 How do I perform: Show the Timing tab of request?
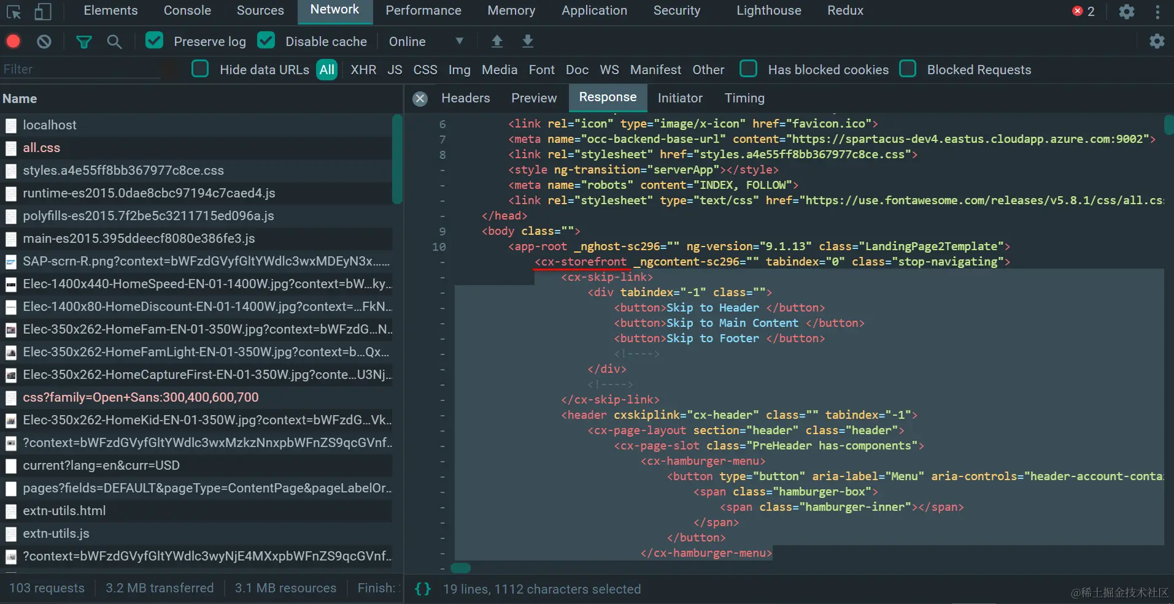(x=744, y=98)
